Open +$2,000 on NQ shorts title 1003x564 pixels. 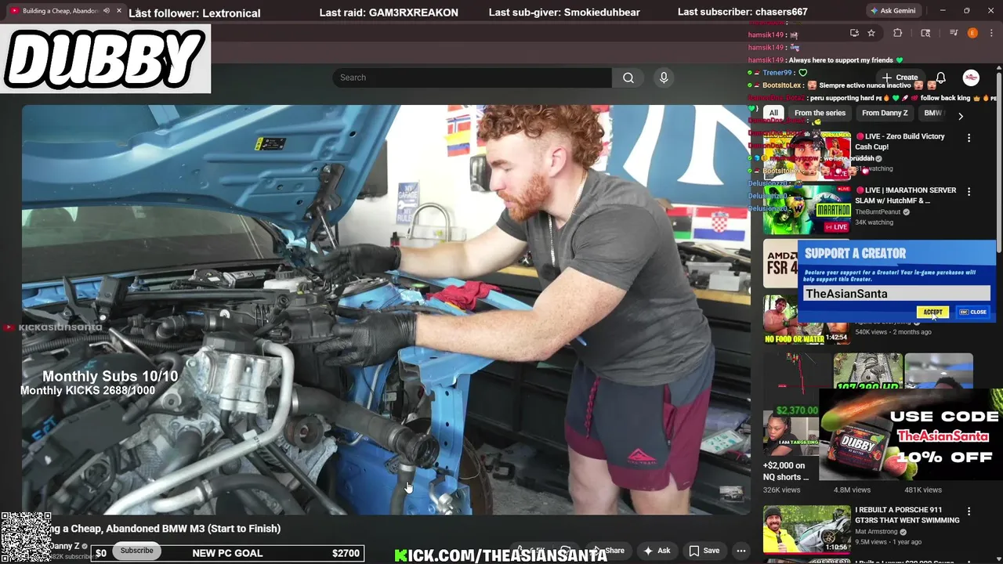coord(786,471)
